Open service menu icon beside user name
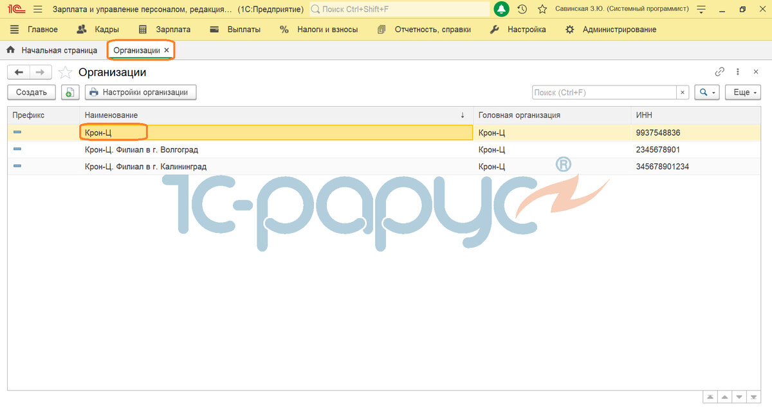This screenshot has width=772, height=408. tap(702, 9)
